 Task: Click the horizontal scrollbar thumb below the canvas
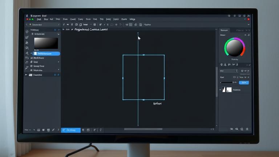(143, 129)
